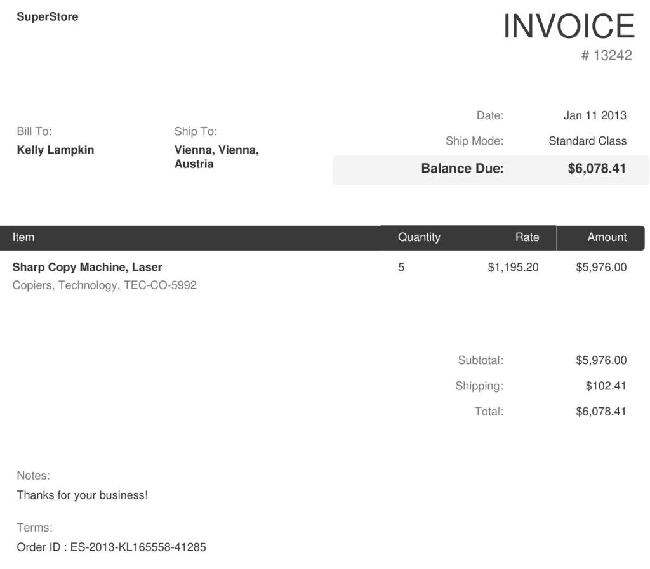This screenshot has width=650, height=569.
Task: Click the Subtotal amount value
Action: pyautogui.click(x=600, y=361)
